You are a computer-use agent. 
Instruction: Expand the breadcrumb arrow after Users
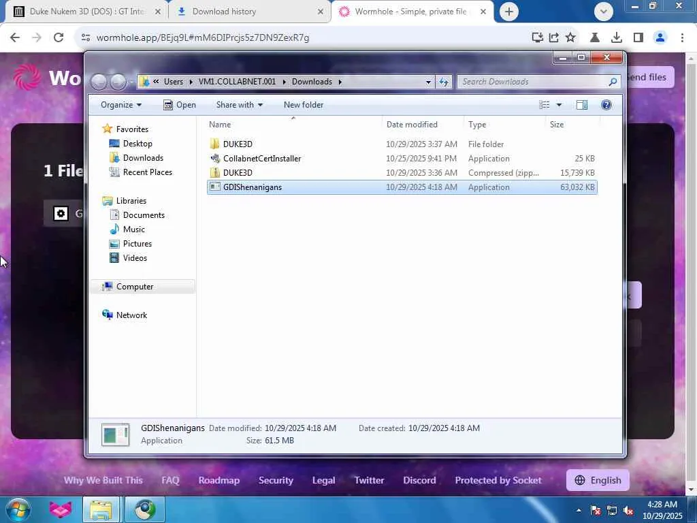pyautogui.click(x=191, y=82)
